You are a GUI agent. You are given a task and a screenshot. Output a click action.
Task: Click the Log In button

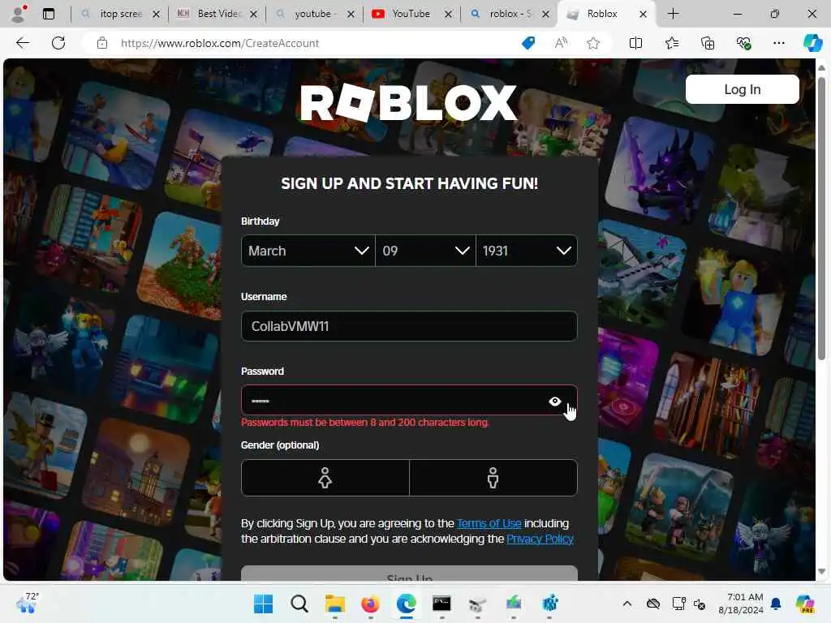pos(742,89)
